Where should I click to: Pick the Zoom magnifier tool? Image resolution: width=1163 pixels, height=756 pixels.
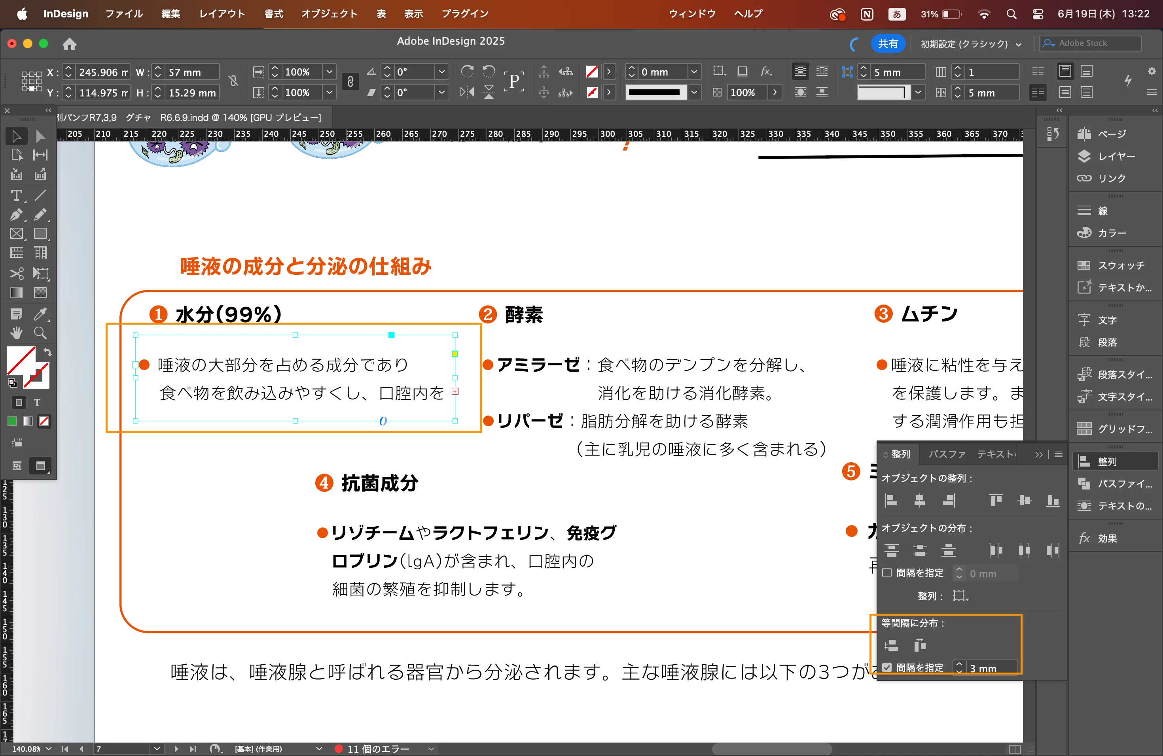tap(41, 334)
